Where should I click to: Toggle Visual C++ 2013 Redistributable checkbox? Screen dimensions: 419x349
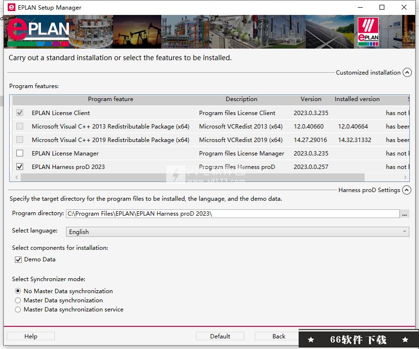coord(20,126)
